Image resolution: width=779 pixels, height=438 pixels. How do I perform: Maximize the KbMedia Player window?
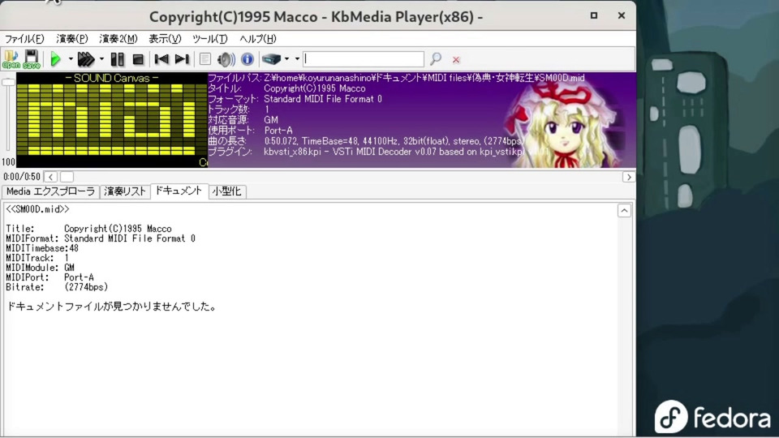(594, 15)
